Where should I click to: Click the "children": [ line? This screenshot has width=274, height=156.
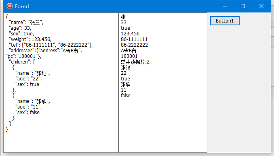click(x=22, y=62)
